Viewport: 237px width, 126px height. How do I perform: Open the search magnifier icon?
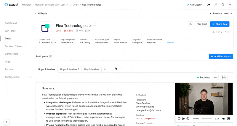coord(216,5)
